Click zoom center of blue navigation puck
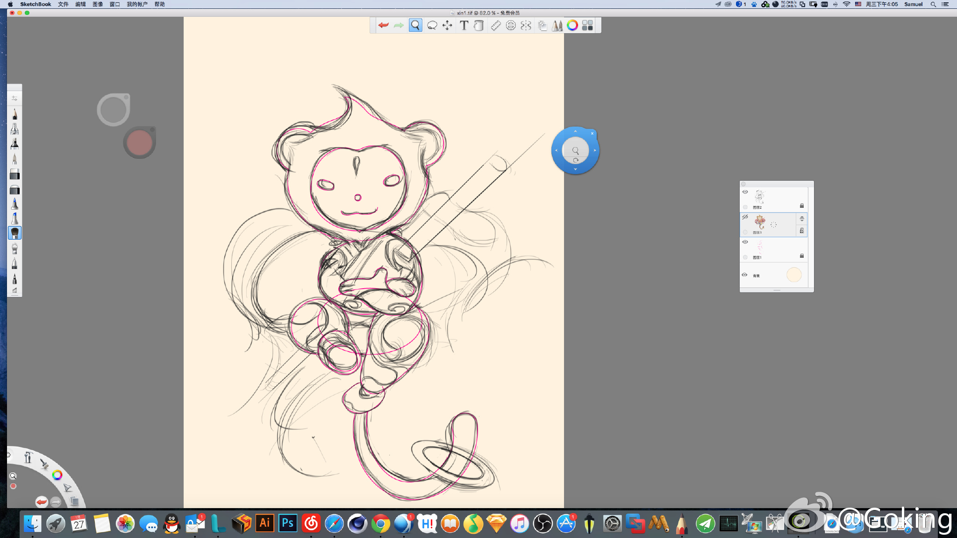The width and height of the screenshot is (957, 538). [575, 150]
